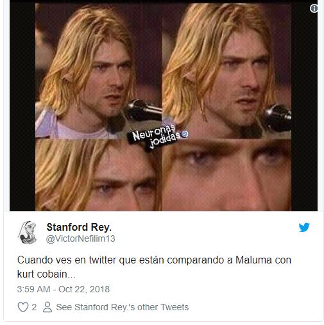Click the microphone in the first meme panel
This screenshot has width=324, height=325.
point(143,111)
